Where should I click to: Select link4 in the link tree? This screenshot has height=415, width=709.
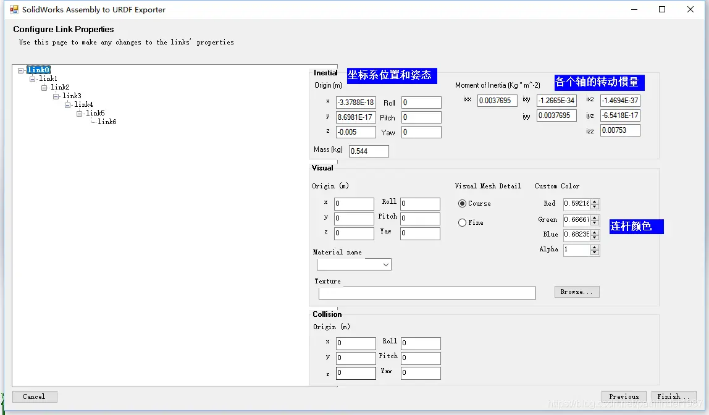click(x=83, y=104)
